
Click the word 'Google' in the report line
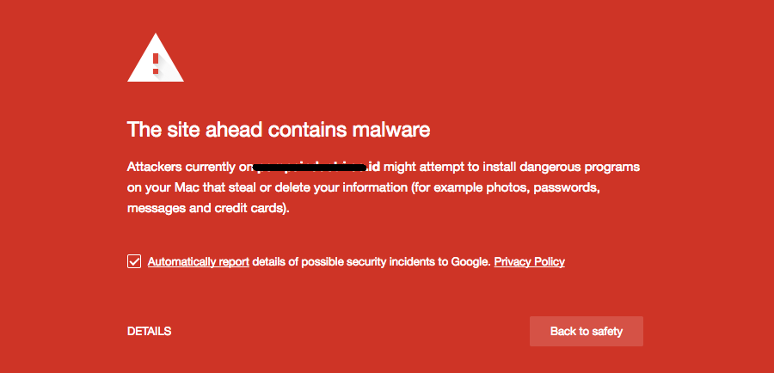point(470,261)
